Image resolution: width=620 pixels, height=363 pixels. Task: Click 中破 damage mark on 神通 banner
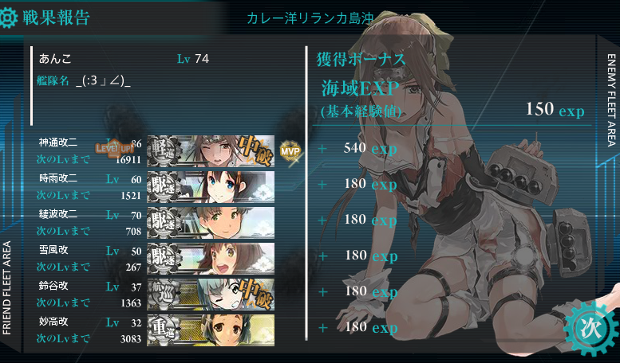(255, 150)
